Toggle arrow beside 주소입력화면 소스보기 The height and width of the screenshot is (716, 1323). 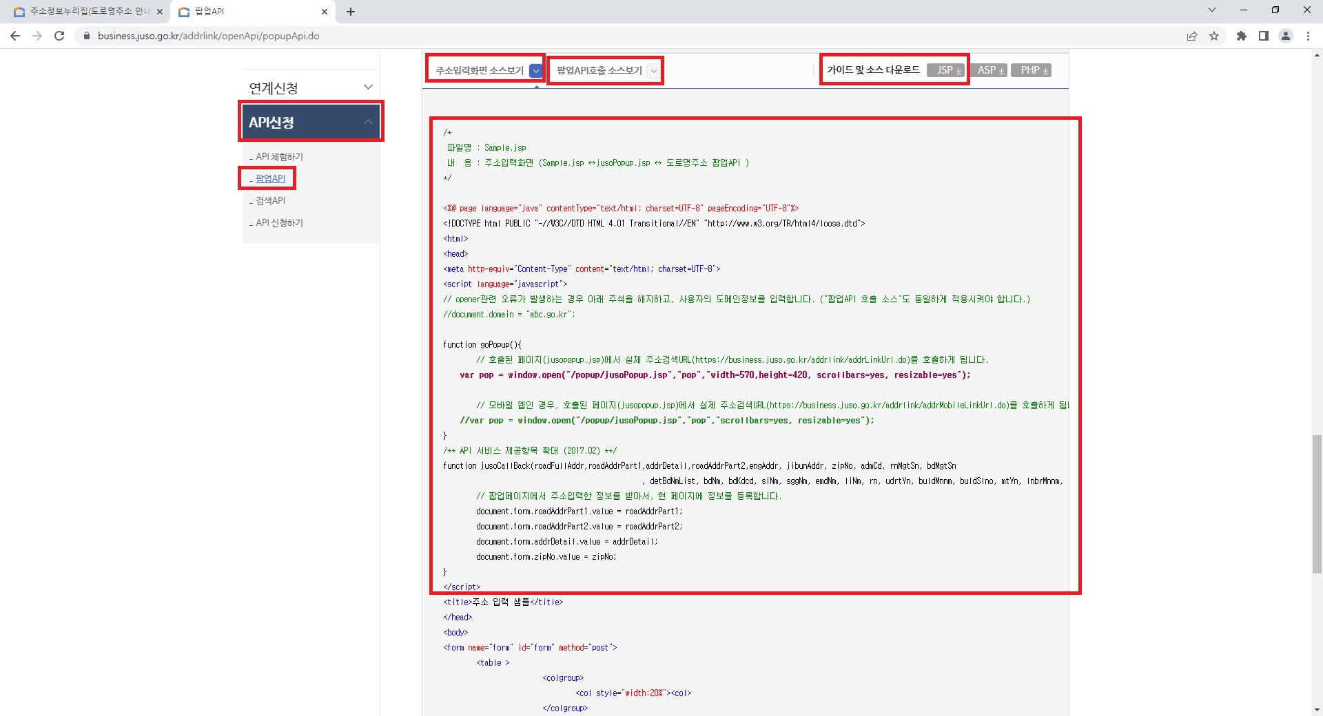(535, 70)
